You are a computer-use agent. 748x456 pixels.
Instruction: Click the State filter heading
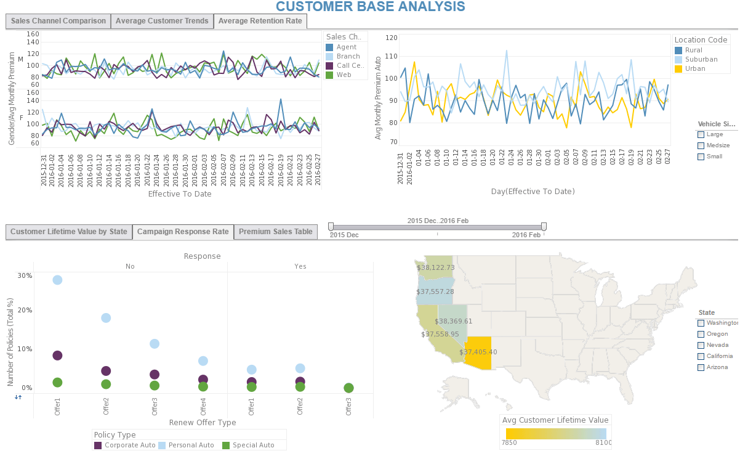click(x=706, y=312)
